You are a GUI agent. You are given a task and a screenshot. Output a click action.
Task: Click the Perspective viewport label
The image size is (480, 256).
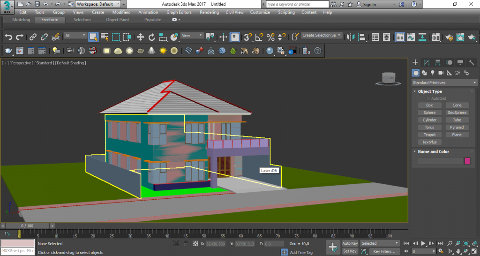click(x=21, y=63)
